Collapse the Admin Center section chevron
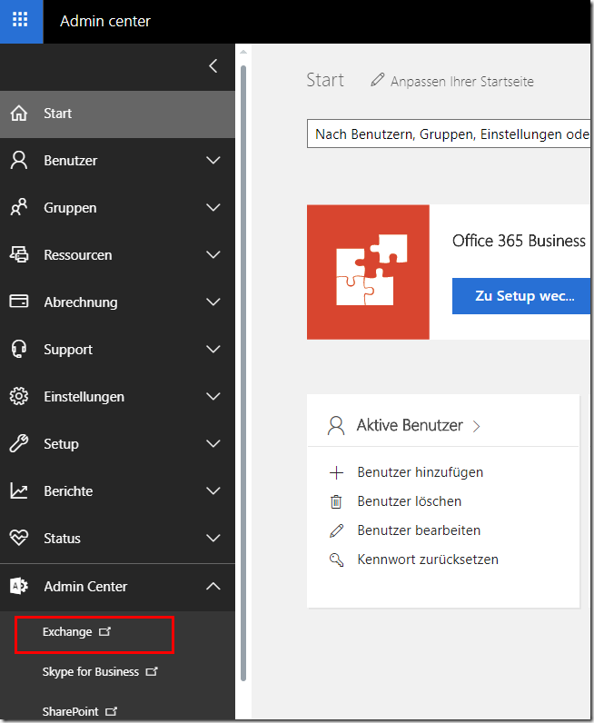The width and height of the screenshot is (594, 723). (x=213, y=587)
